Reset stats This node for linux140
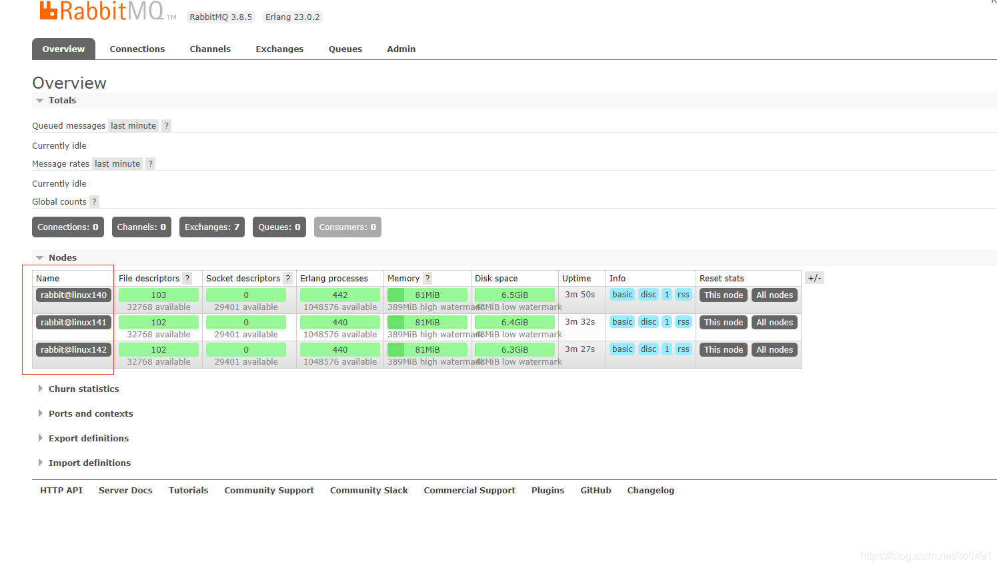Image resolution: width=997 pixels, height=568 pixels. tap(724, 295)
